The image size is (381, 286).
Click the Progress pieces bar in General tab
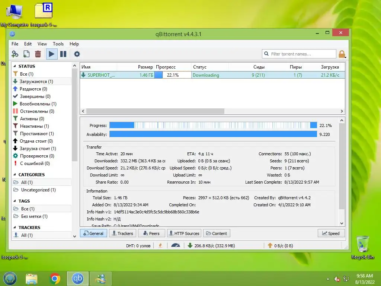[213, 125]
